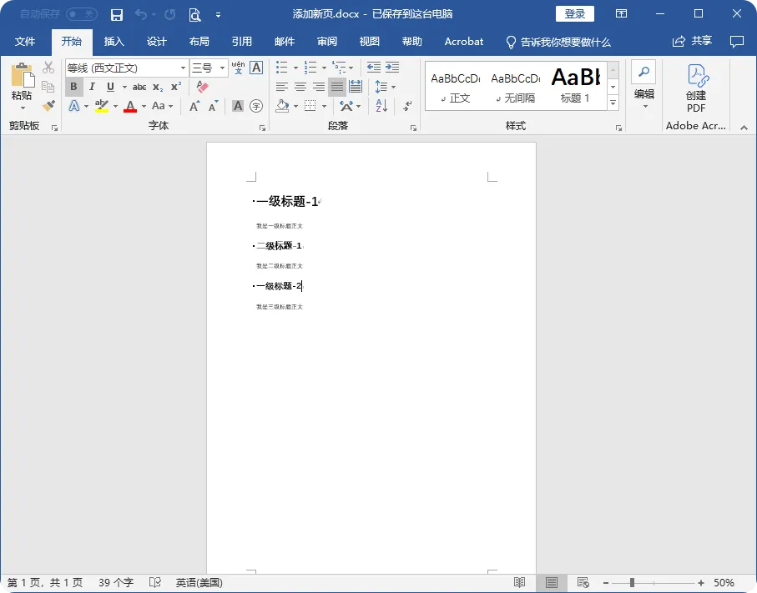
Task: Toggle Justify alignment
Action: (x=337, y=87)
